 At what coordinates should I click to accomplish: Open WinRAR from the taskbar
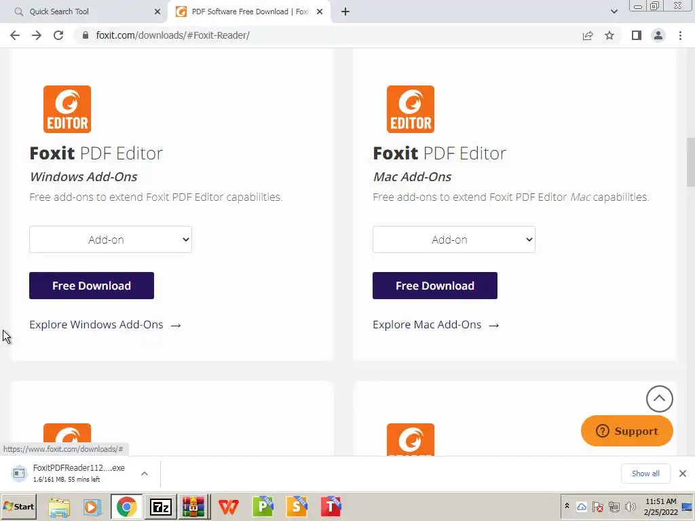point(194,507)
